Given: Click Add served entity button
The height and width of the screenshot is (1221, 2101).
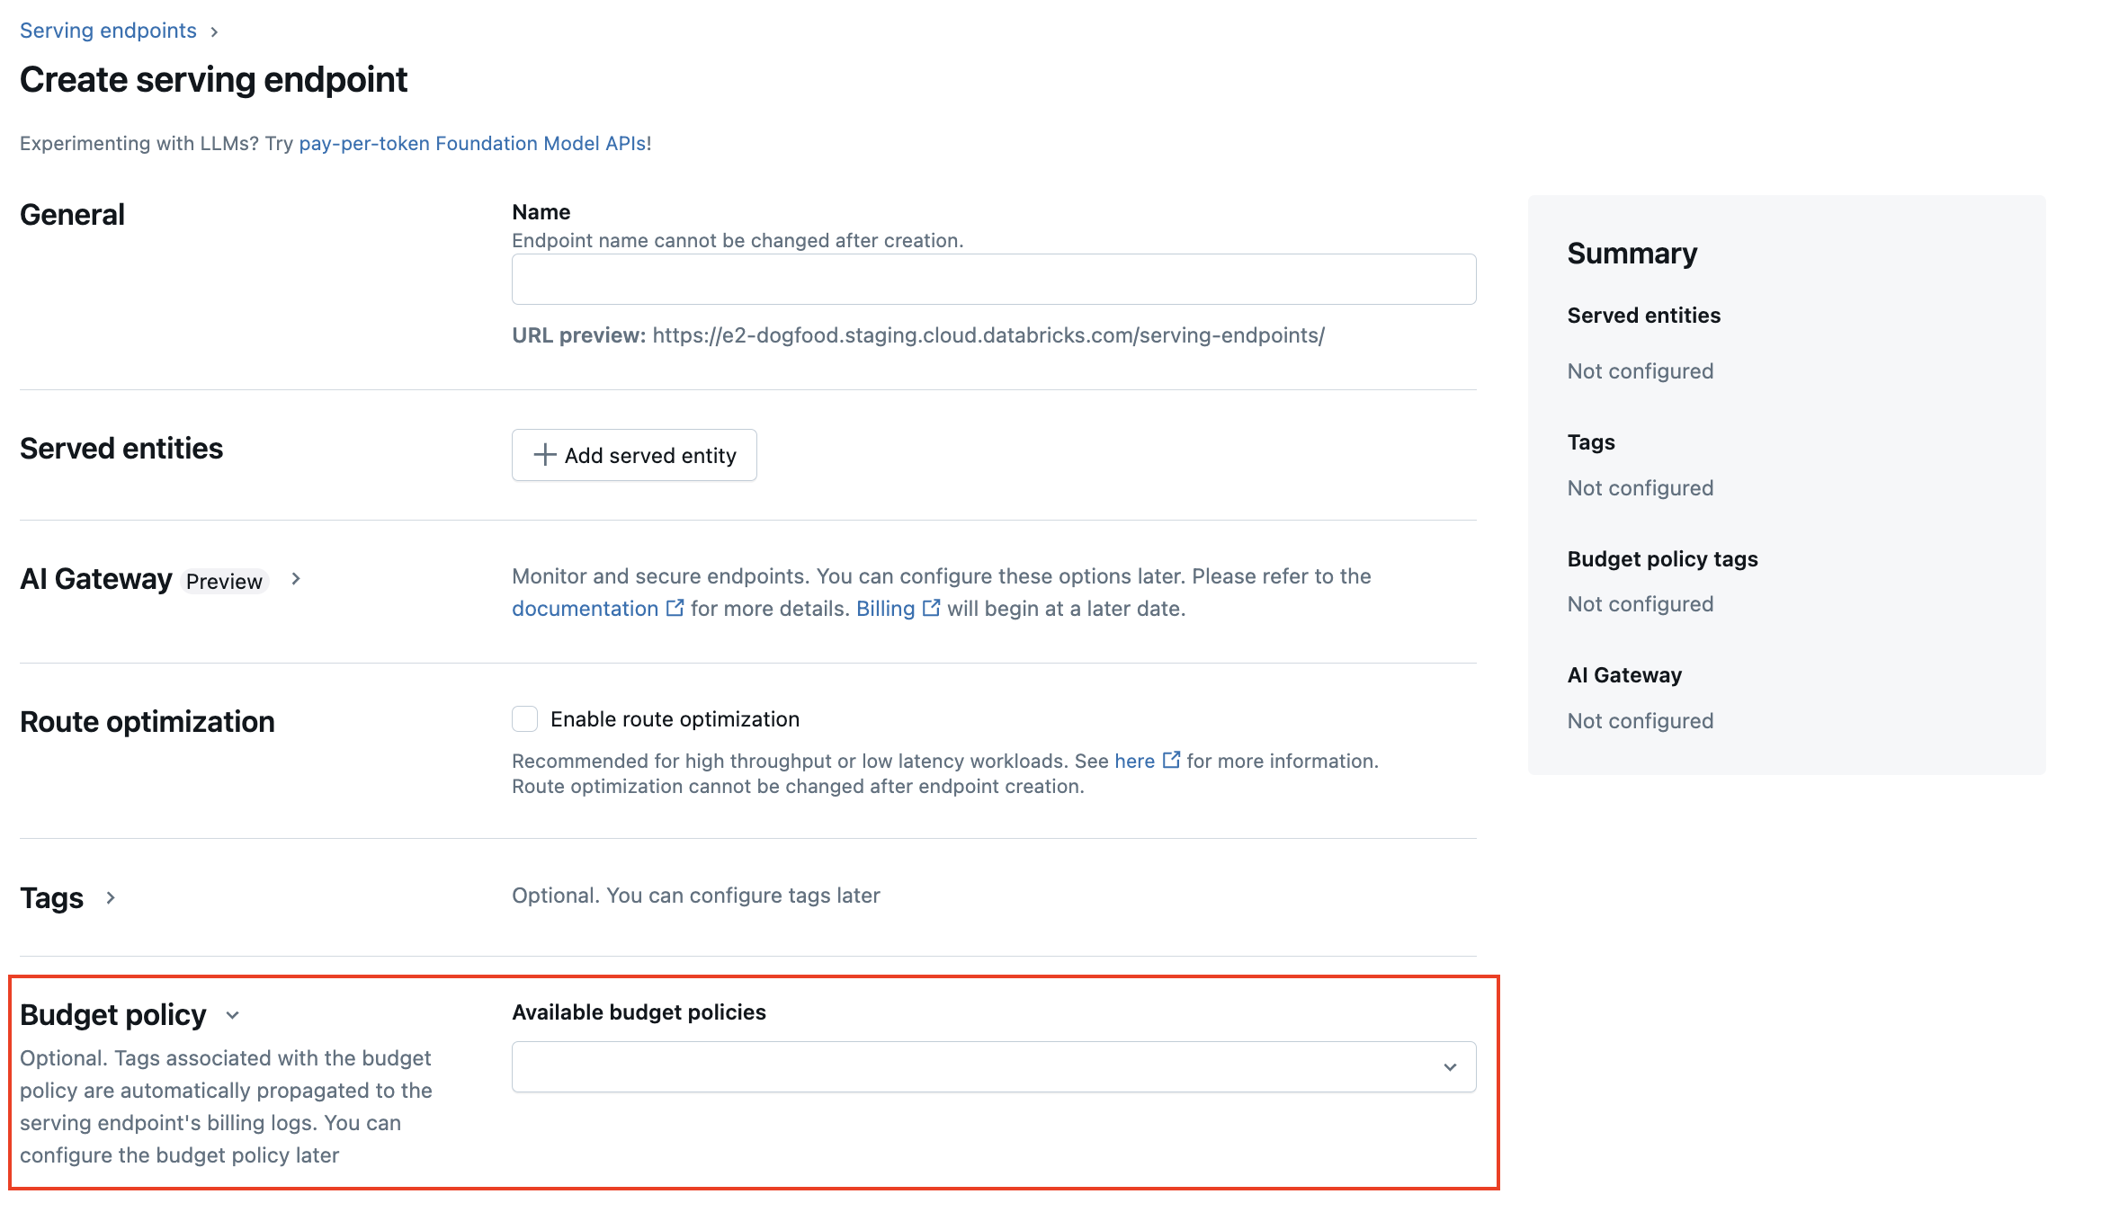Looking at the screenshot, I should (x=634, y=455).
